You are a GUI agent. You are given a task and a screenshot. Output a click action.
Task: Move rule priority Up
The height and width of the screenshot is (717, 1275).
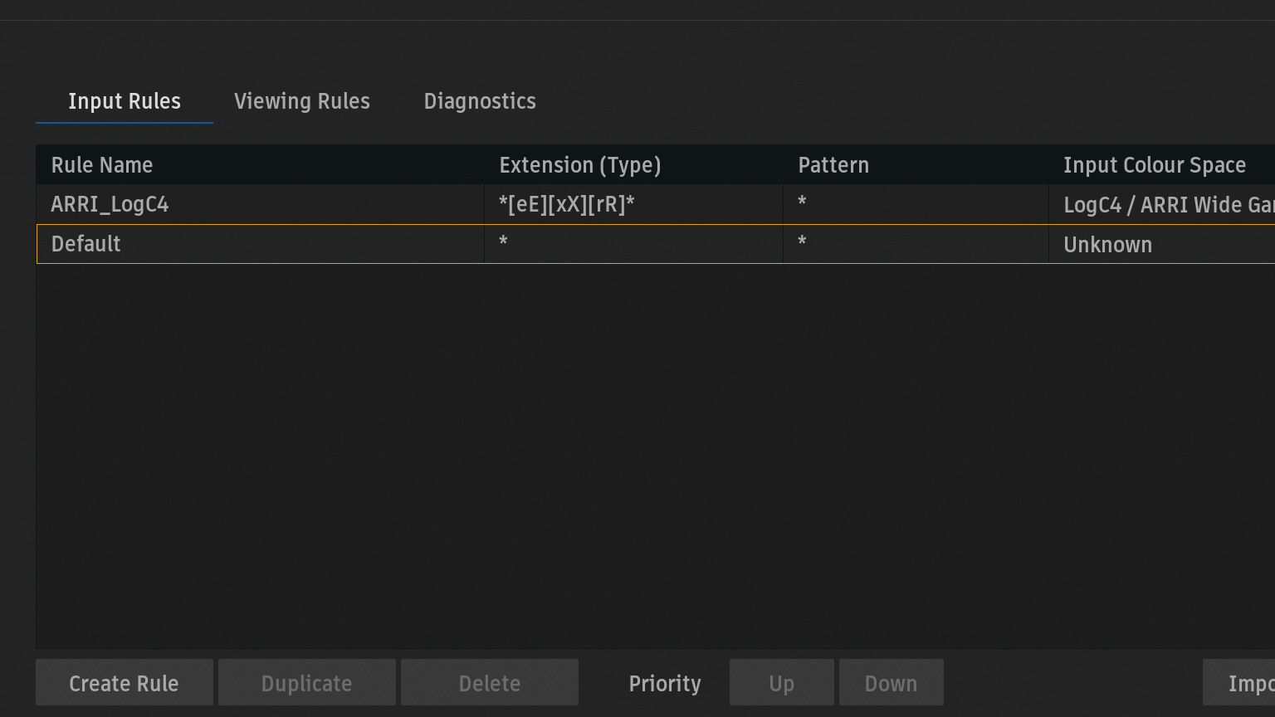coord(782,683)
